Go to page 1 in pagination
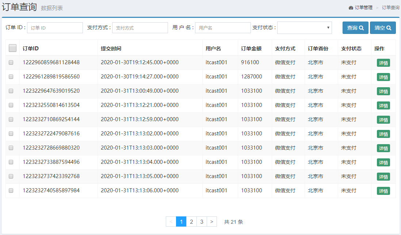The height and width of the screenshot is (235, 401). click(181, 221)
